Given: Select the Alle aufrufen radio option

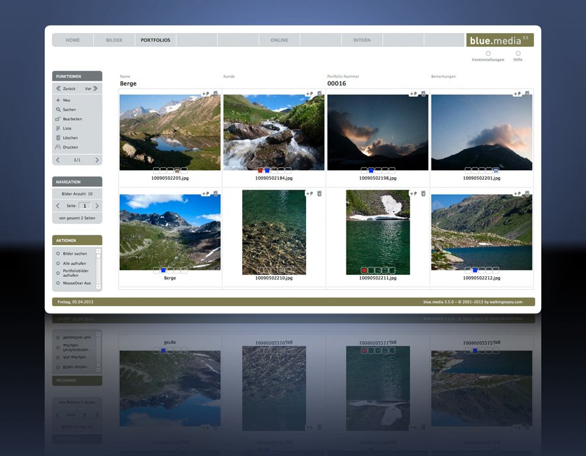Looking at the screenshot, I should click(x=58, y=263).
